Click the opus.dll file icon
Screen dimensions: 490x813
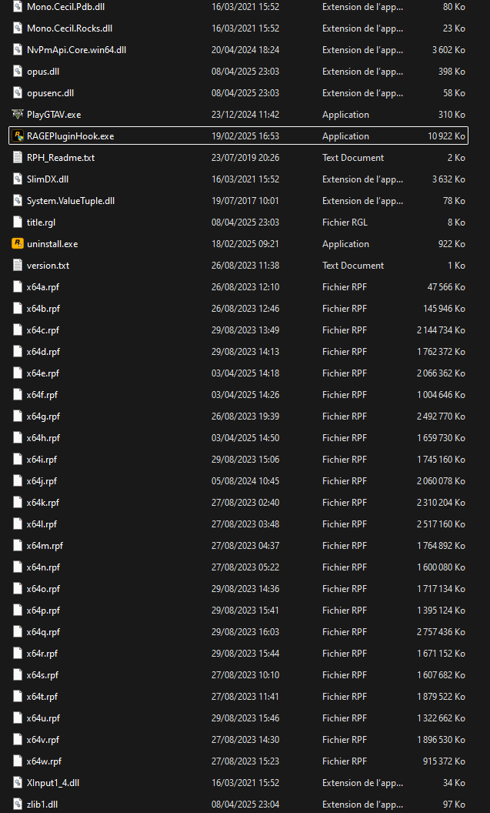pos(18,72)
